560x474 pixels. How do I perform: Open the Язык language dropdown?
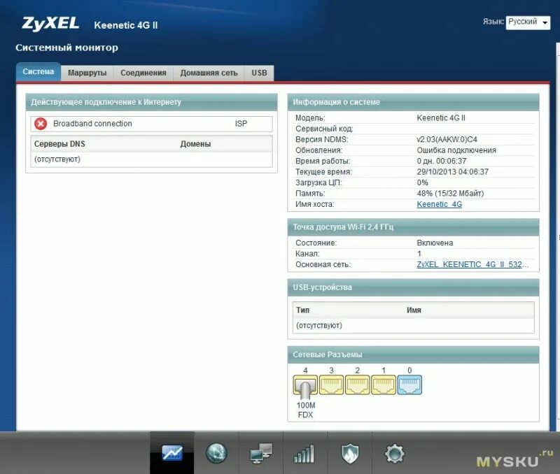[x=528, y=22]
